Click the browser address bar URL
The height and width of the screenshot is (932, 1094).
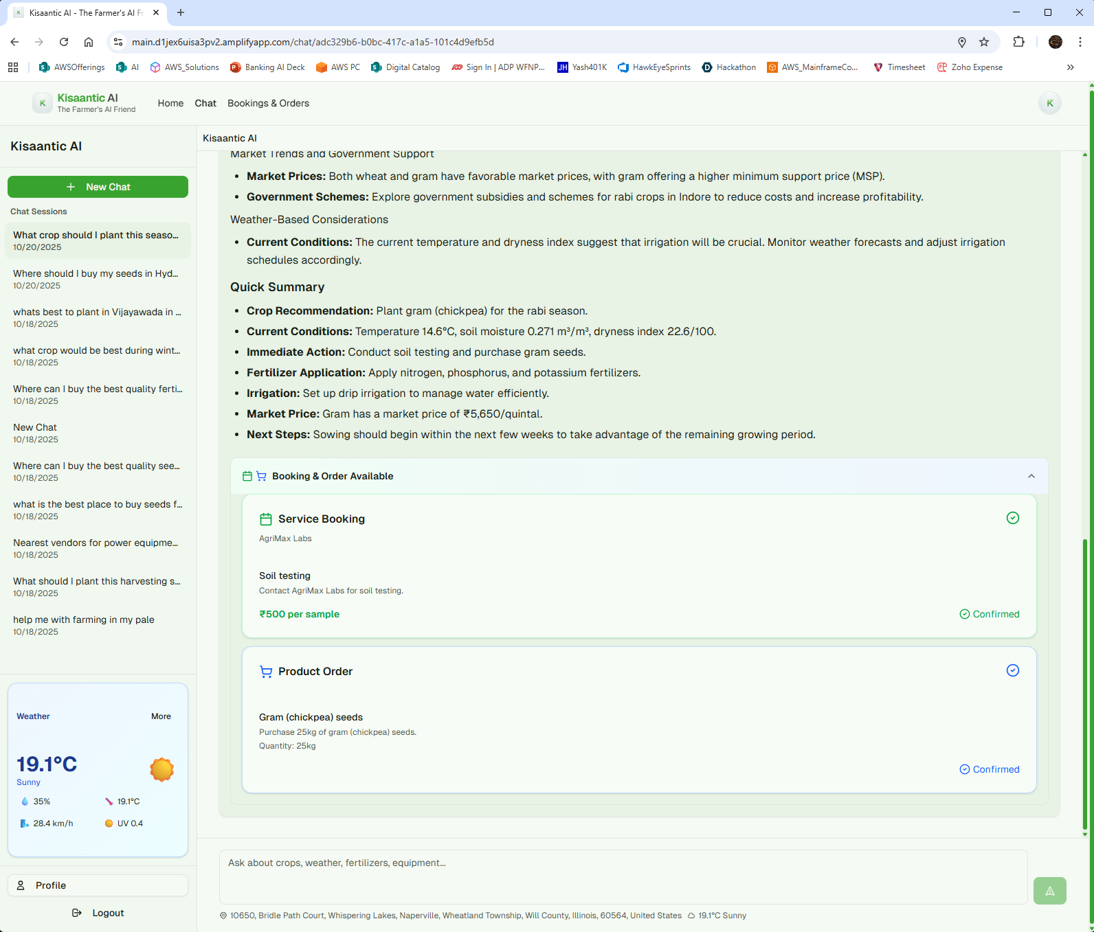pyautogui.click(x=313, y=42)
